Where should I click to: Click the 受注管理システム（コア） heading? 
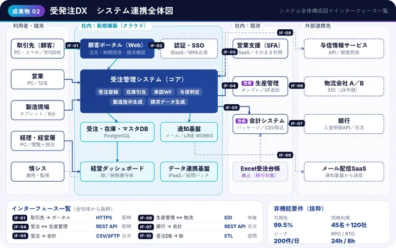[x=148, y=79]
